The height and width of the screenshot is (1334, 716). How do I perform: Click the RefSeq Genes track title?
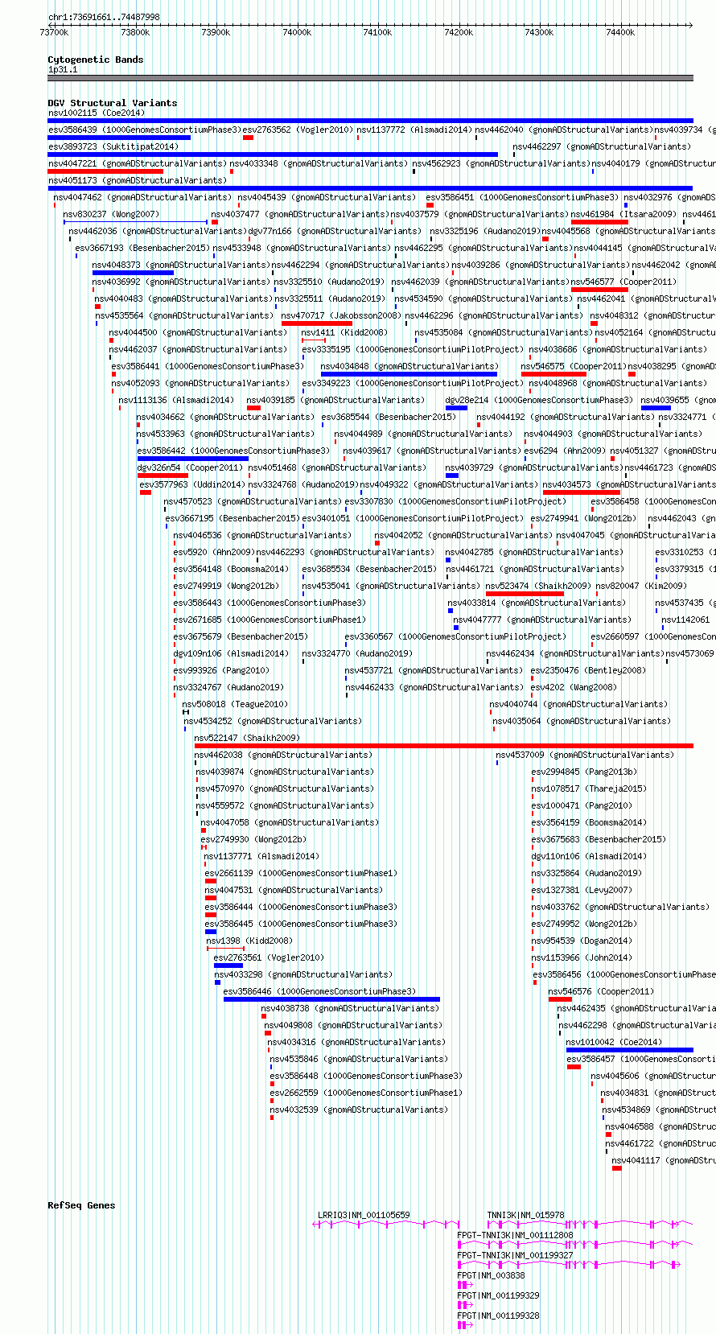(x=81, y=1205)
